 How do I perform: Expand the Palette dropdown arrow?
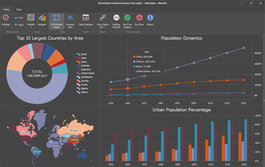click(31, 27)
